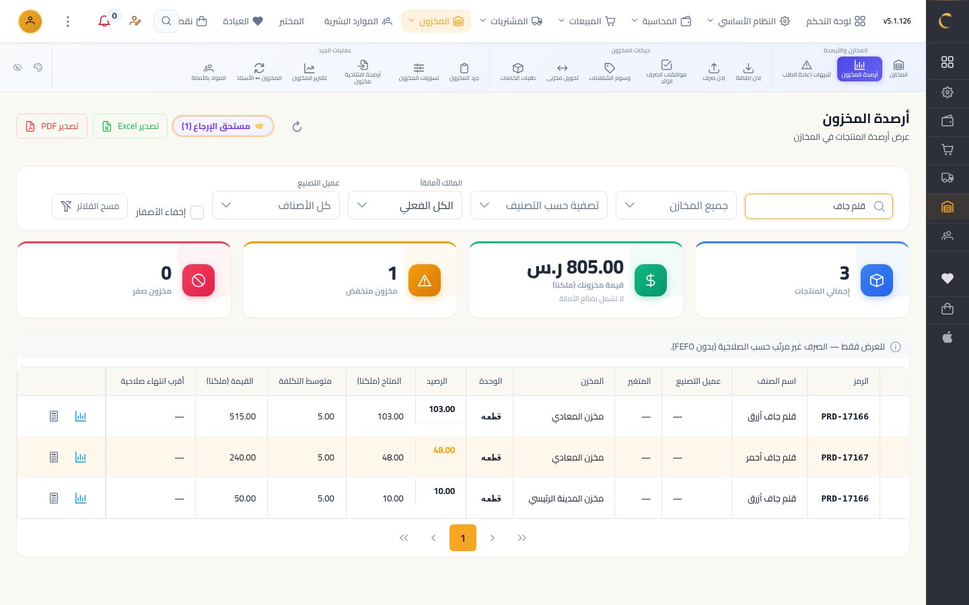The width and height of the screenshot is (969, 605).
Task: Click the user avatar icon
Action: point(30,22)
